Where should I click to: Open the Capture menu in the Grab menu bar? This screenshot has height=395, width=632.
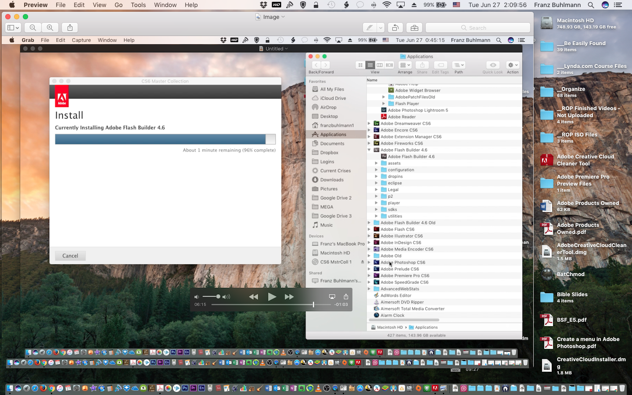(81, 40)
